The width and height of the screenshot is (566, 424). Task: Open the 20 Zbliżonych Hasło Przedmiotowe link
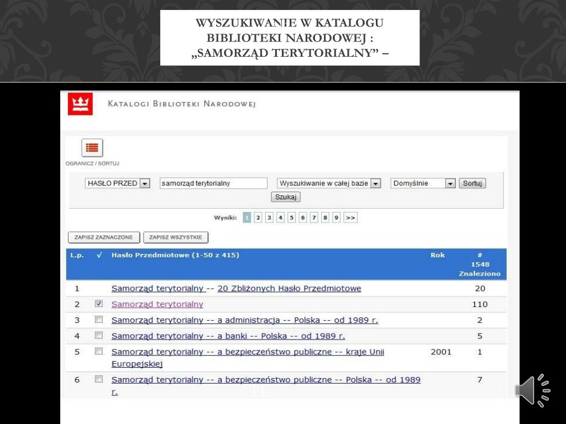[289, 288]
